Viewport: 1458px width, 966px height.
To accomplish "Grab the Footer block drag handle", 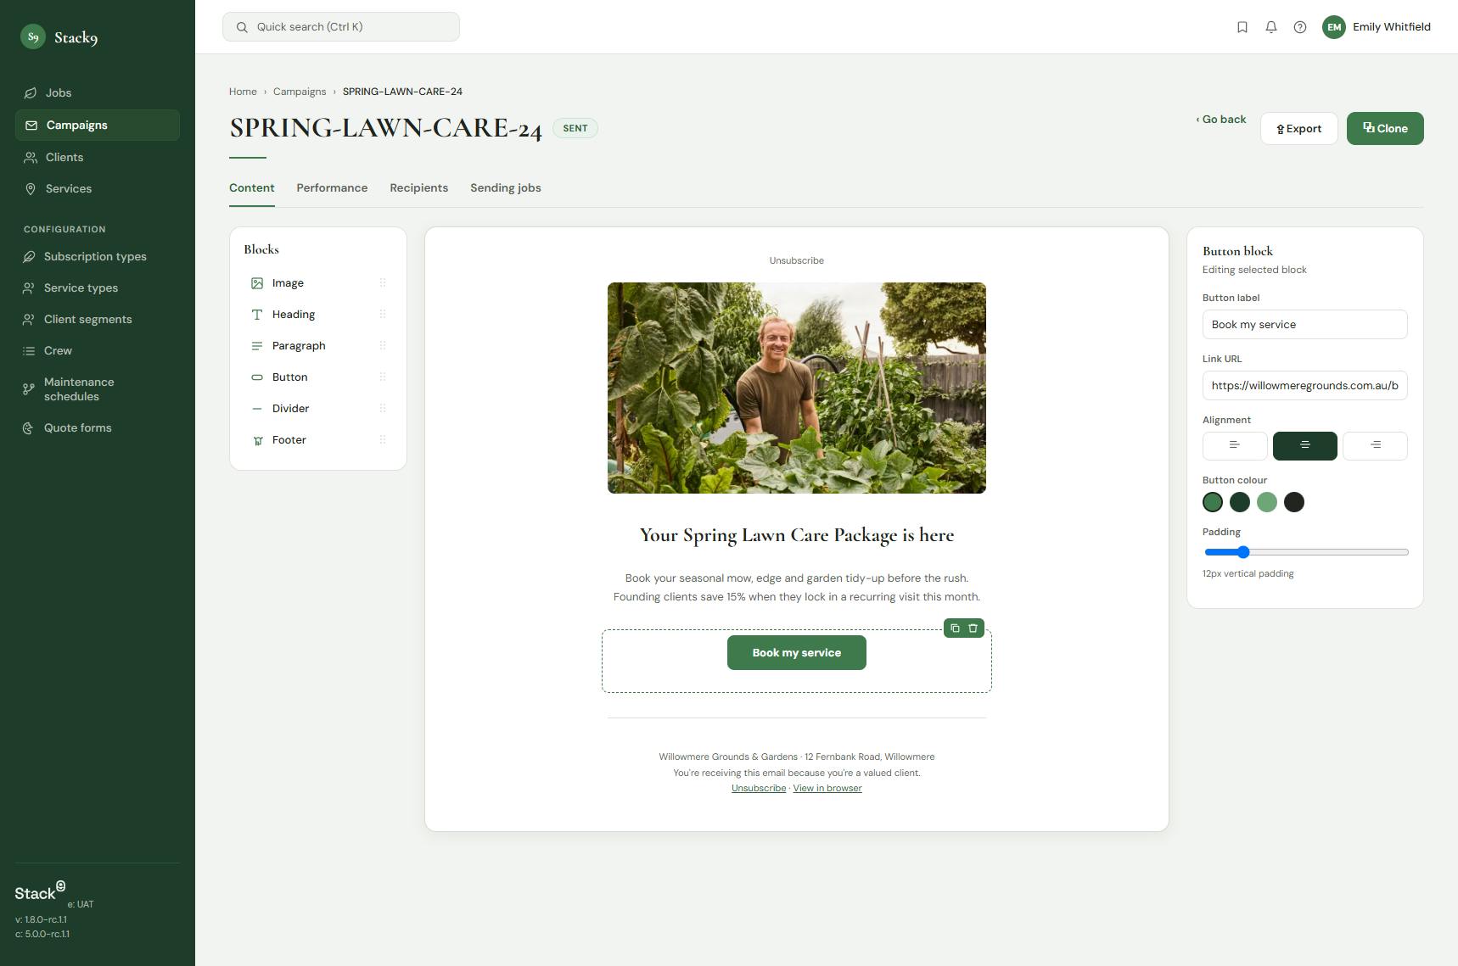I will coord(383,440).
